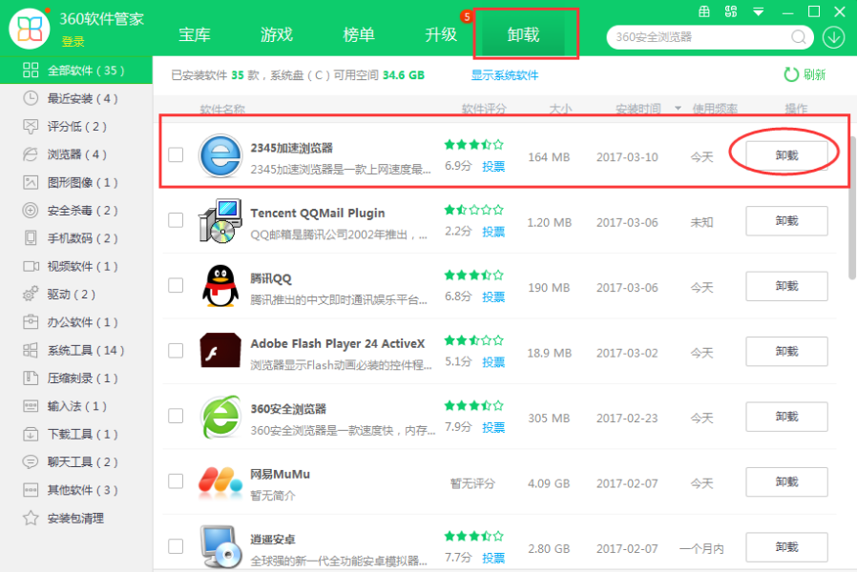
Task: Select 手机数码 (2) category
Action: pos(76,238)
